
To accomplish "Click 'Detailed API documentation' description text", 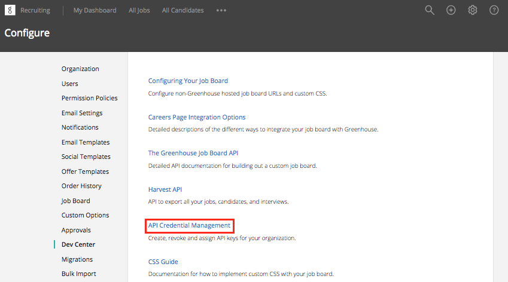I will coord(232,165).
